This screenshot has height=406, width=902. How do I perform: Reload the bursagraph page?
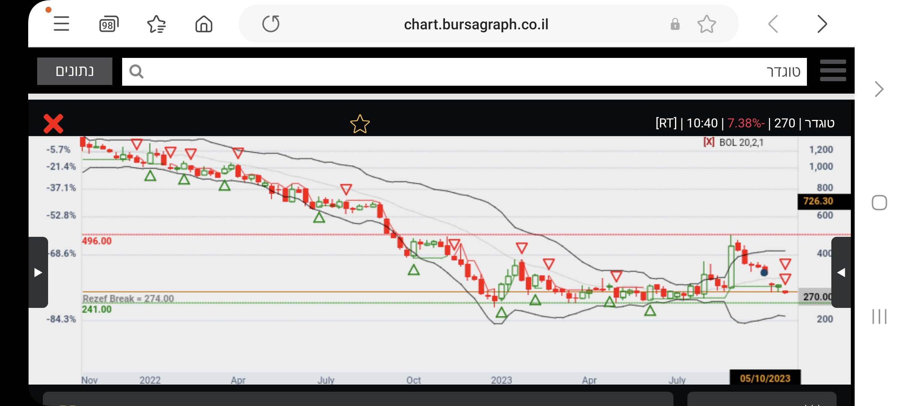coord(271,24)
